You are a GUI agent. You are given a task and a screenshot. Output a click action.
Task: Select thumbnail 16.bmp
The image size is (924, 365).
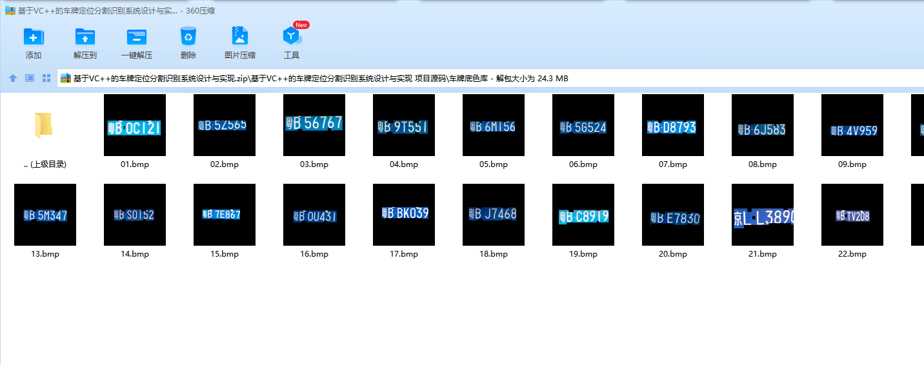tap(314, 215)
